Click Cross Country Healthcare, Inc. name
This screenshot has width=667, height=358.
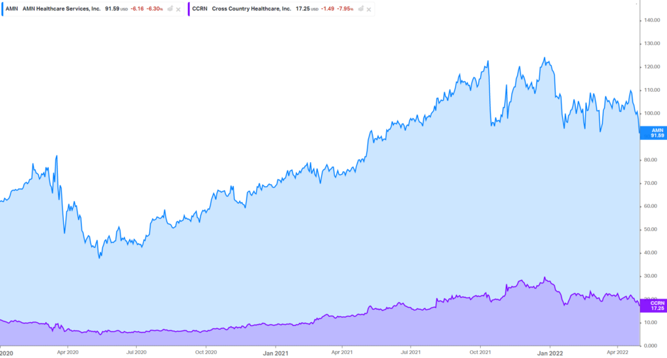pyautogui.click(x=251, y=8)
